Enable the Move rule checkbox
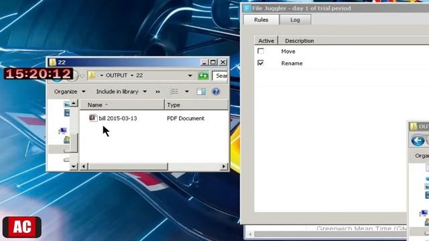 coord(261,51)
